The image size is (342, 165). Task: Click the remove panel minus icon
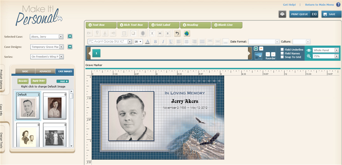pos(261,49)
